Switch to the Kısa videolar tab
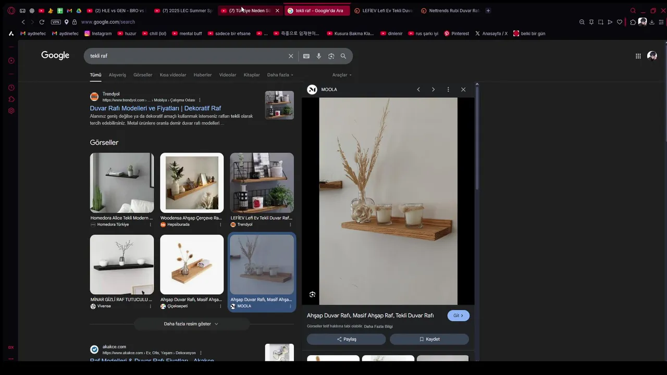The height and width of the screenshot is (375, 667). coord(173,75)
